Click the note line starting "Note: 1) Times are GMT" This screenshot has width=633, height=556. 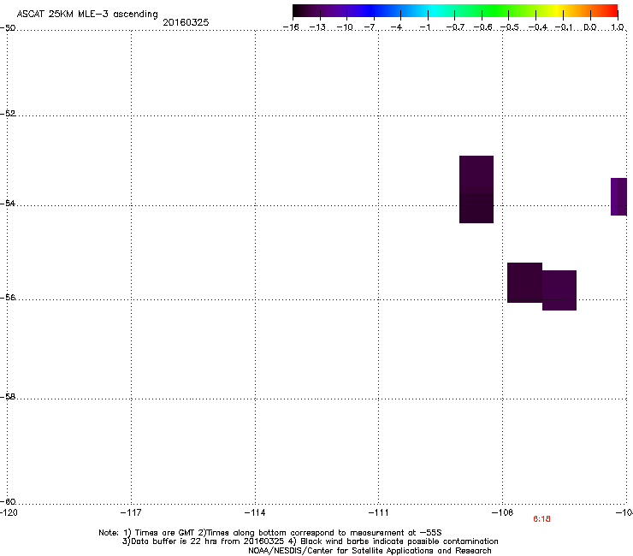(x=270, y=533)
